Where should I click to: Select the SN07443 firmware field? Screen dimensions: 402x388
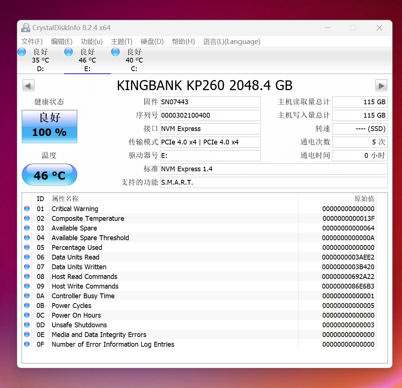[210, 102]
